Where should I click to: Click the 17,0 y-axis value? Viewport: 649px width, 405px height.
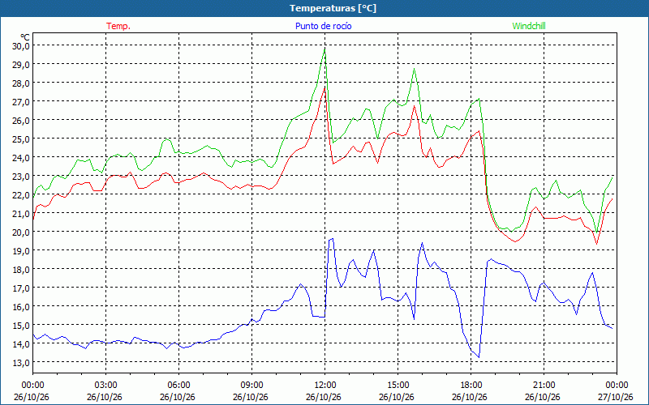pyautogui.click(x=20, y=288)
